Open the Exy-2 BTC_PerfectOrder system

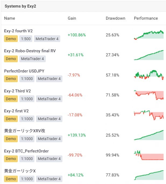pos(26,151)
